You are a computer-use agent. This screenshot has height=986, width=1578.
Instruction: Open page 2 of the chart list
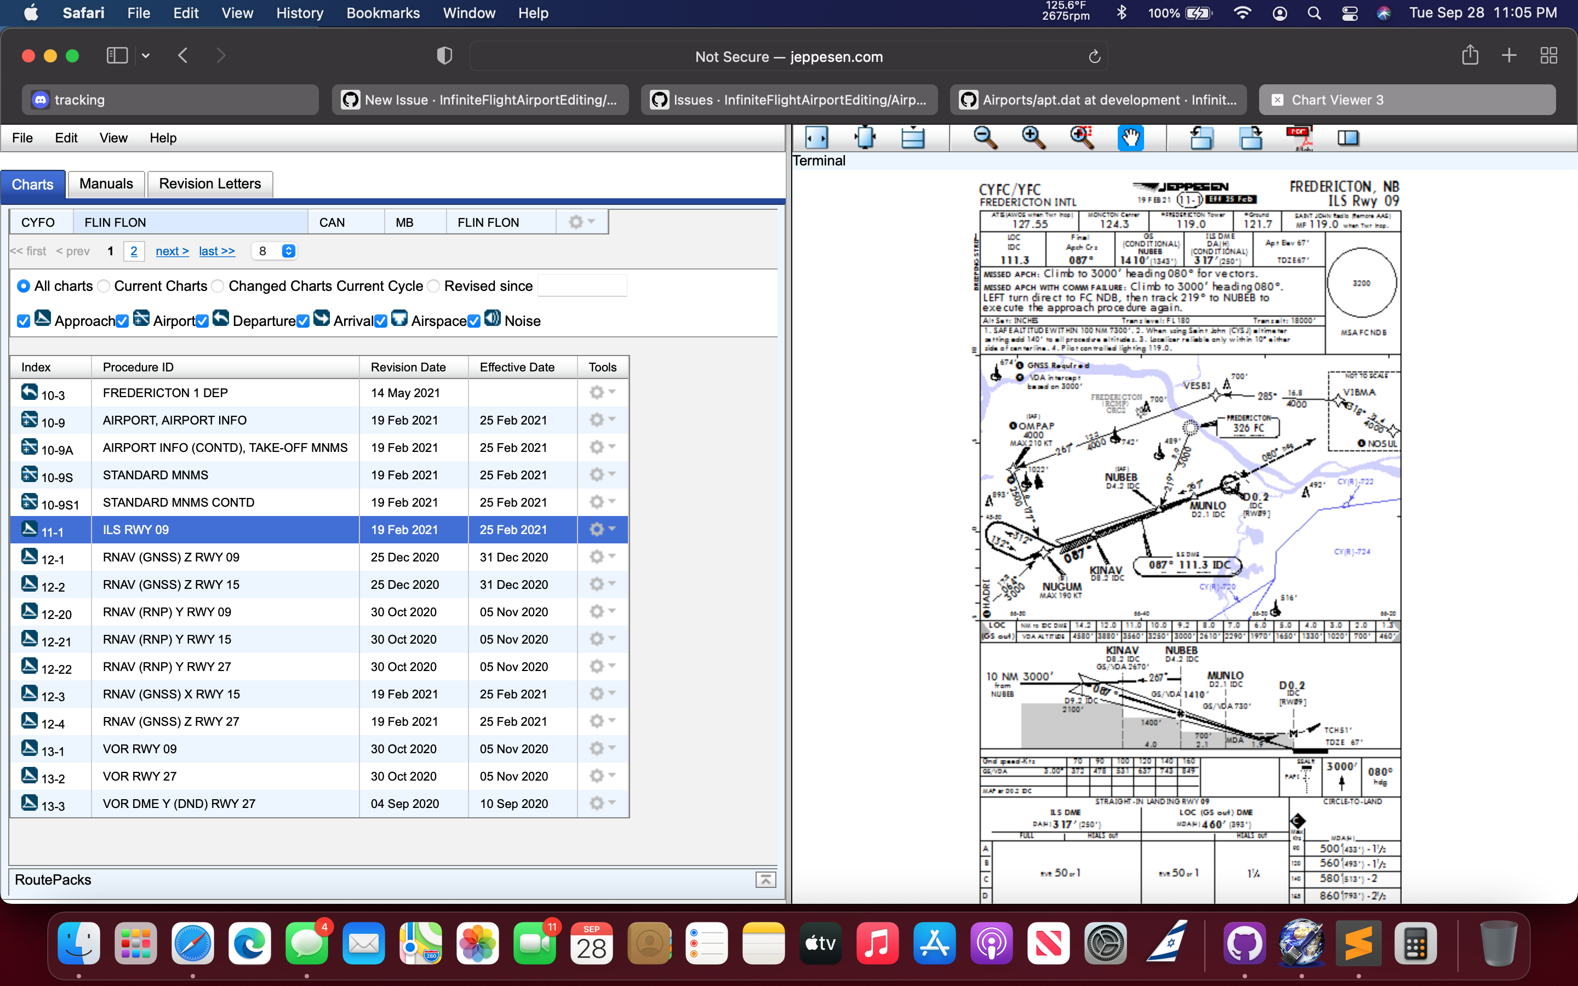coord(134,251)
